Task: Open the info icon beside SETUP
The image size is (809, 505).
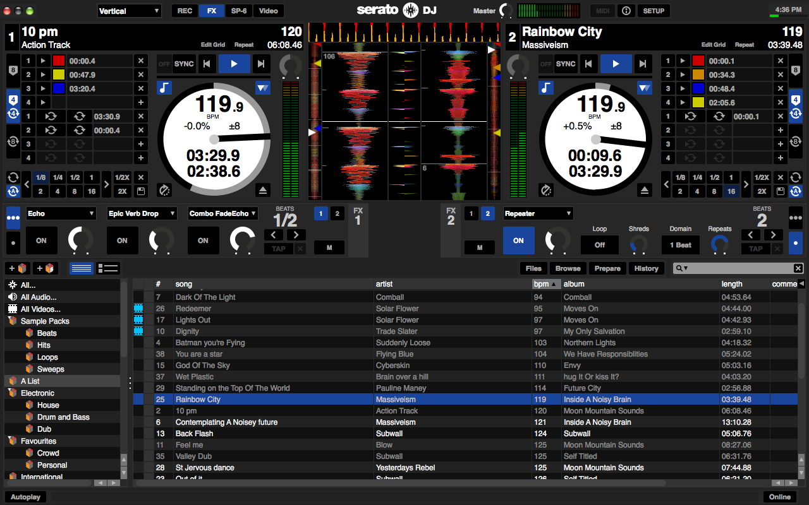Action: (x=626, y=11)
